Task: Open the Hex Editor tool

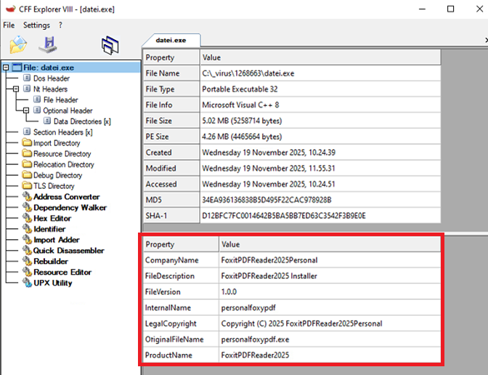Action: [52, 218]
